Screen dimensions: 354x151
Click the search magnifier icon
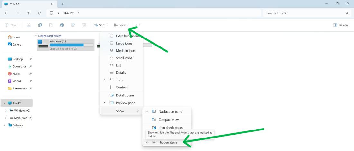coord(347,13)
